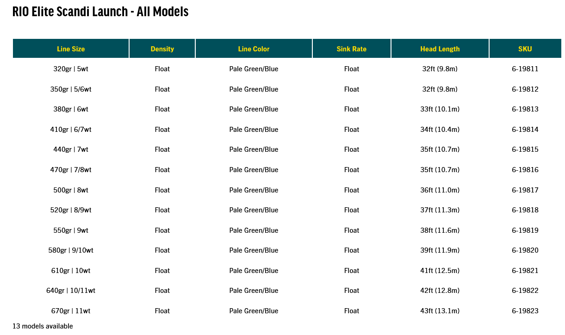Click Sink Rate value in the 550gr row
This screenshot has width=565, height=335.
[352, 230]
